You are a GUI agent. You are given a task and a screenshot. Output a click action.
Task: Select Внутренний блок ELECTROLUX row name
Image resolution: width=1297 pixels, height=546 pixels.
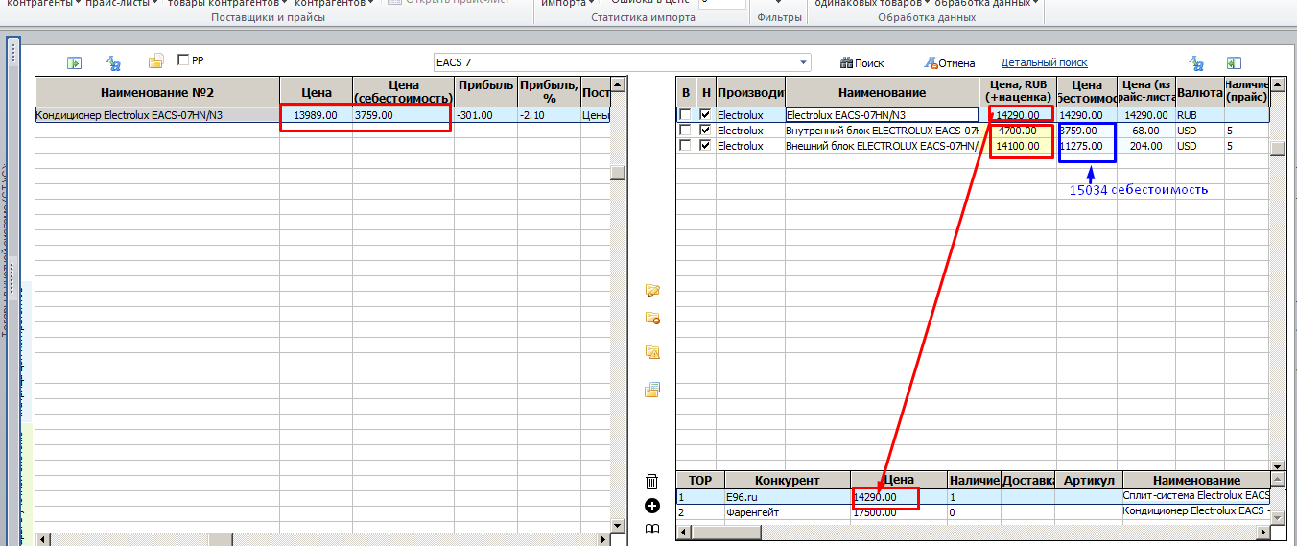pos(882,131)
